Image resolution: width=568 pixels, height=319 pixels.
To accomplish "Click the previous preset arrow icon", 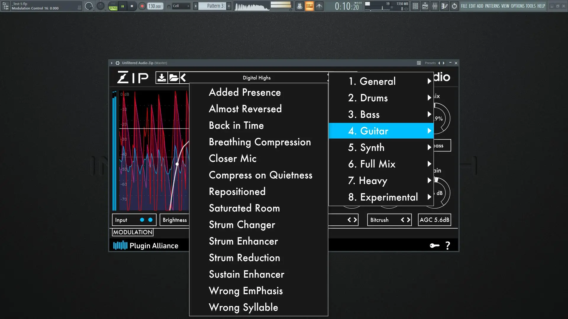I will click(x=183, y=78).
